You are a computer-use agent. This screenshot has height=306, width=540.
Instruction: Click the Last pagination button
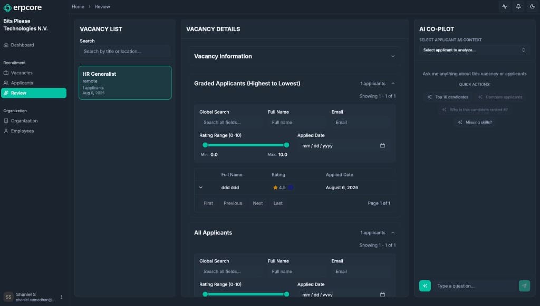(278, 203)
